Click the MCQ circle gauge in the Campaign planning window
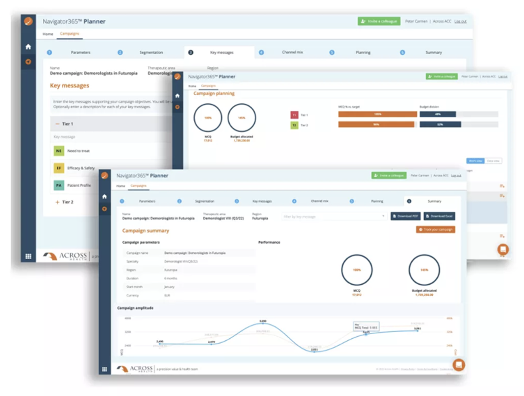This screenshot has width=524, height=396. coord(208,118)
